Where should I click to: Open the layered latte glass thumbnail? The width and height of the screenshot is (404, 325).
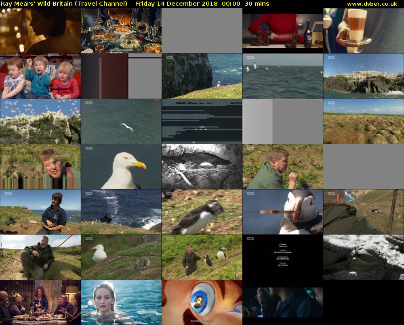pyautogui.click(x=363, y=31)
